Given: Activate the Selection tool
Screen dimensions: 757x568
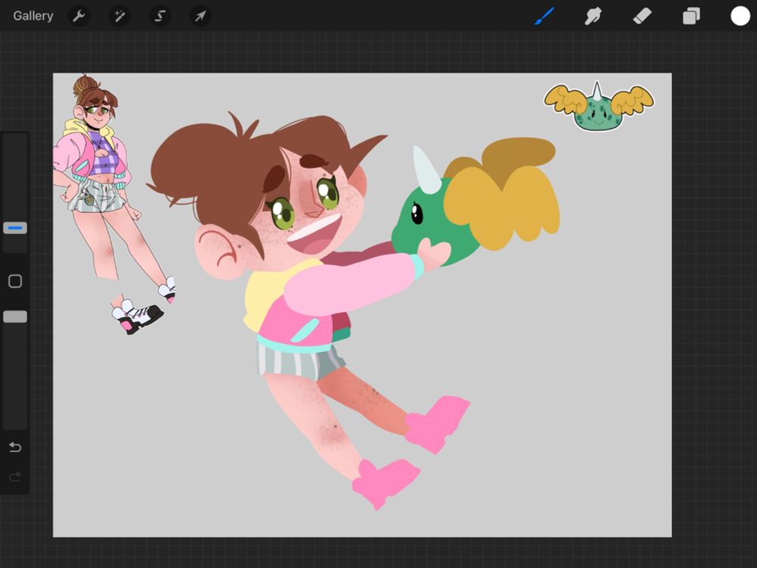Looking at the screenshot, I should 160,16.
